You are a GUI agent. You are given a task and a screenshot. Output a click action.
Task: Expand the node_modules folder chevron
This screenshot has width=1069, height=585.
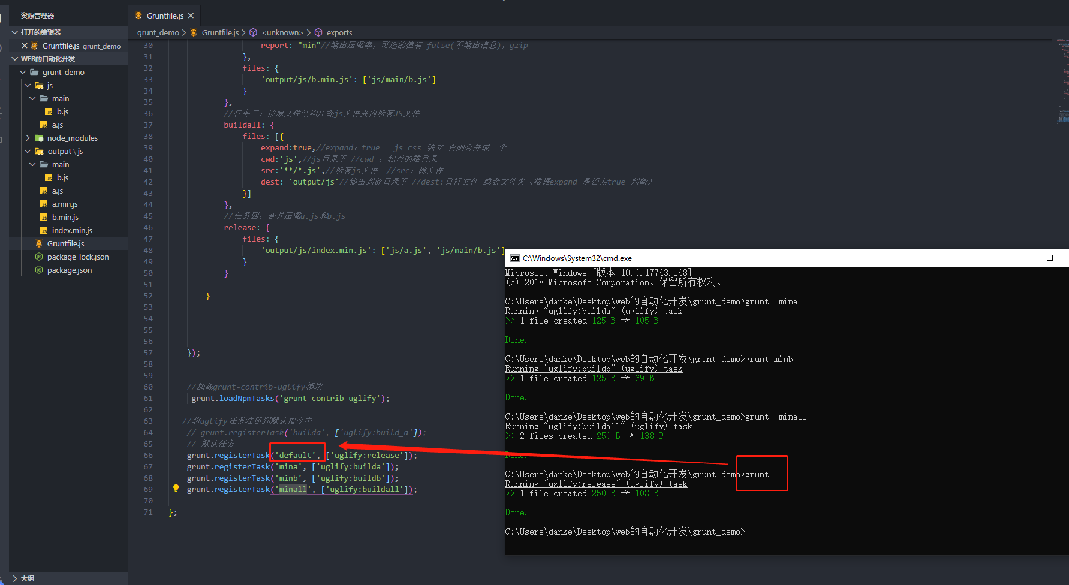[x=28, y=138]
